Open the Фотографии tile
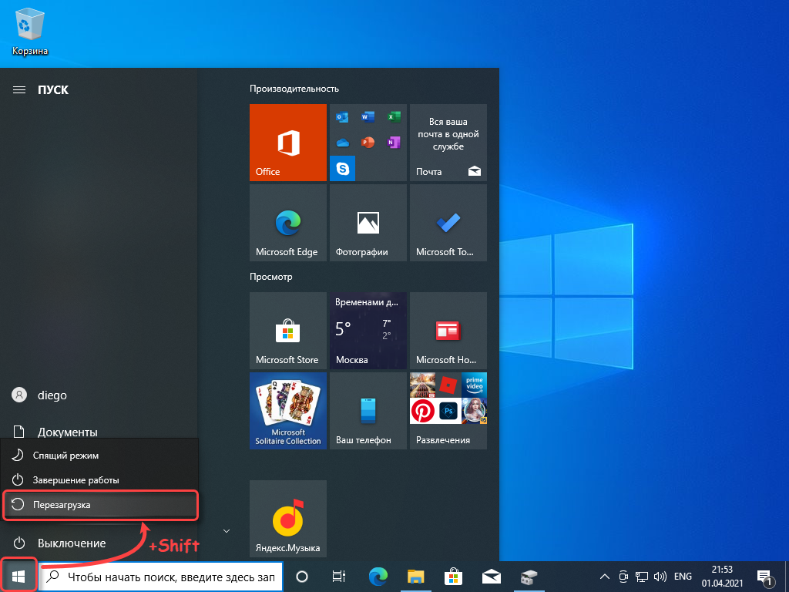The image size is (789, 592). (x=368, y=223)
